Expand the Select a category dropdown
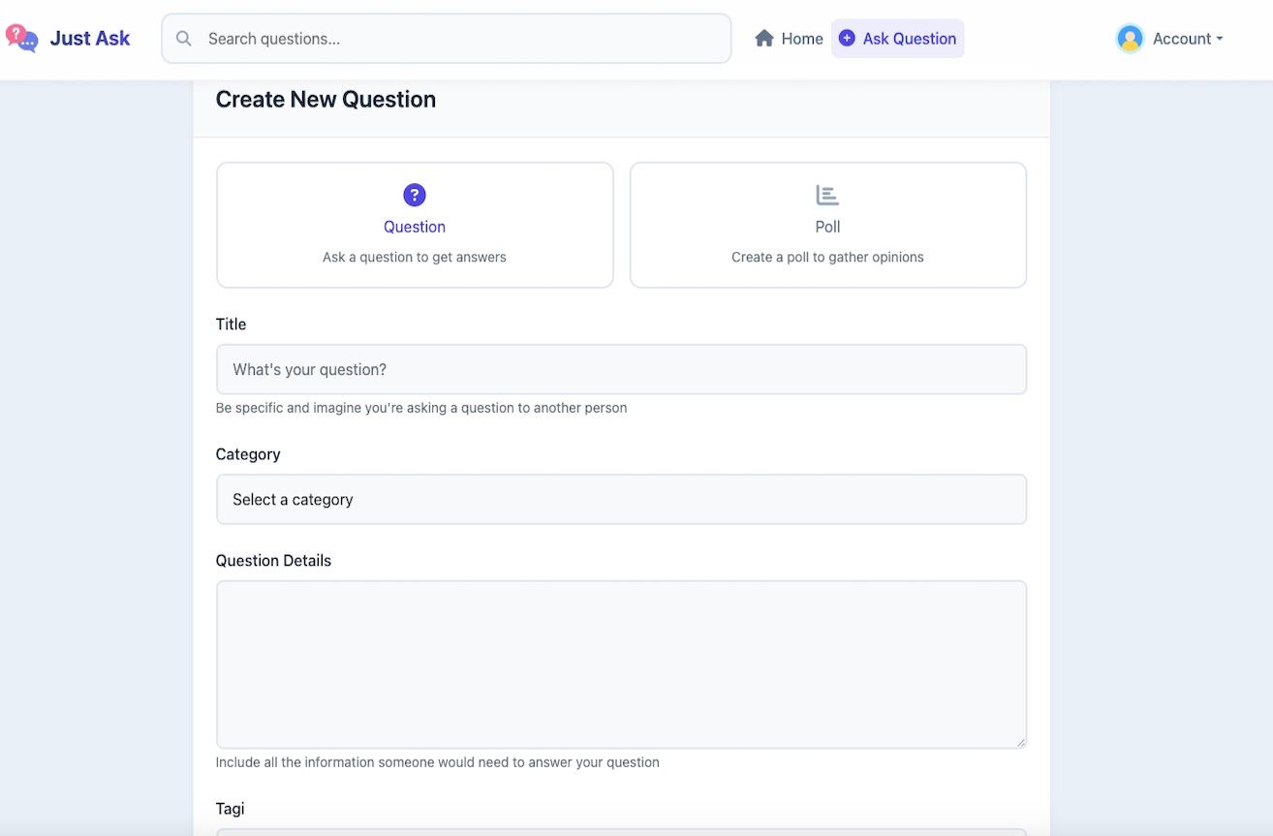1273x836 pixels. [x=621, y=500]
